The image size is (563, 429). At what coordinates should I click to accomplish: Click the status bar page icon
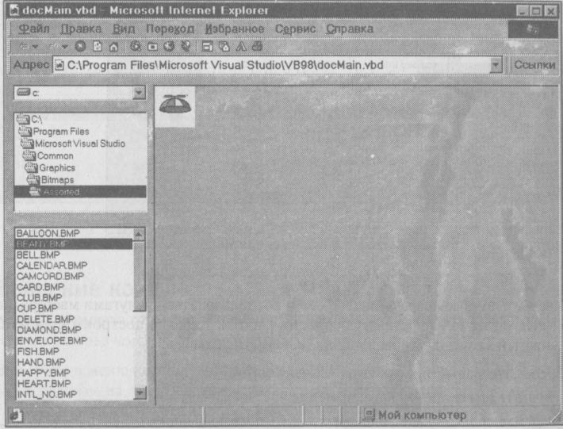click(16, 416)
